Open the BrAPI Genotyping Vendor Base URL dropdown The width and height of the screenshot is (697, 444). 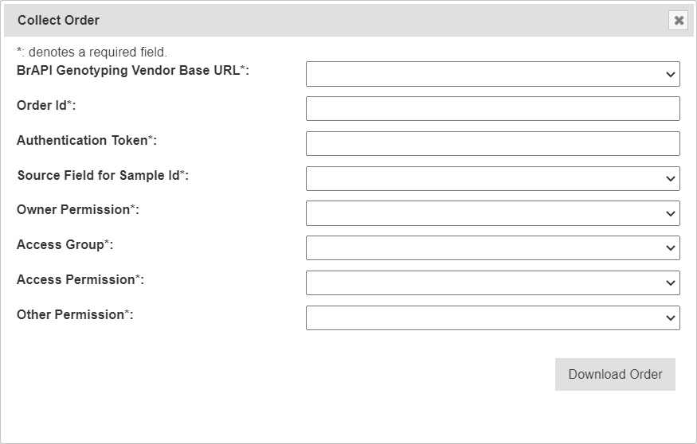[x=492, y=74]
